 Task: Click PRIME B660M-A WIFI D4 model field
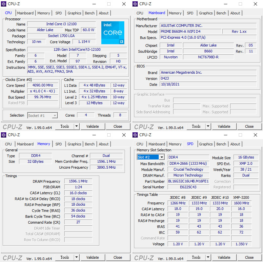coord(191,31)
